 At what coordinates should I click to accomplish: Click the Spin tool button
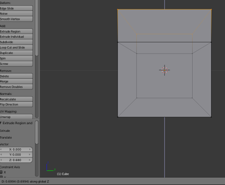pyautogui.click(x=16, y=58)
